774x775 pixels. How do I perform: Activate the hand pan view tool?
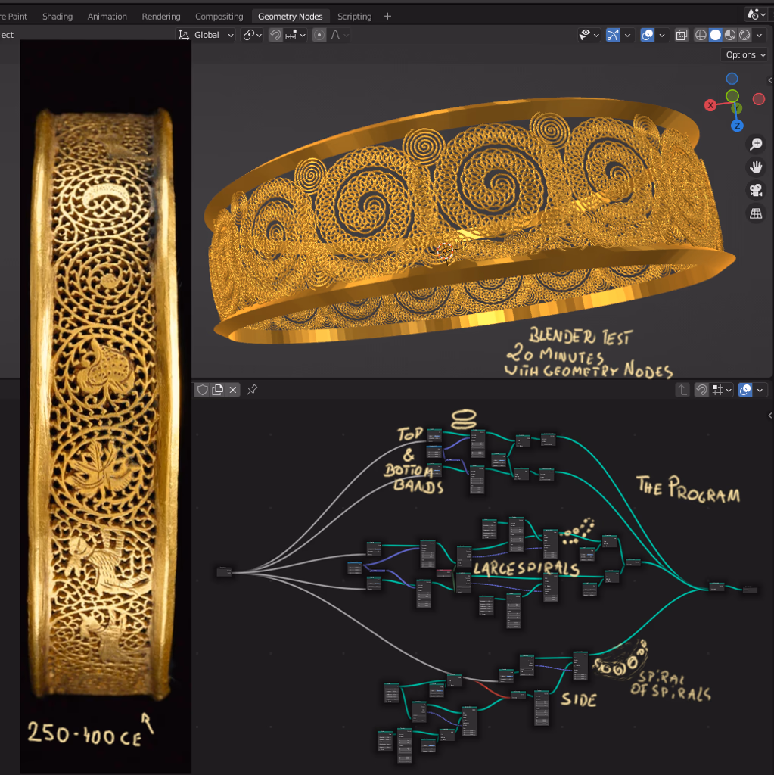tap(755, 167)
